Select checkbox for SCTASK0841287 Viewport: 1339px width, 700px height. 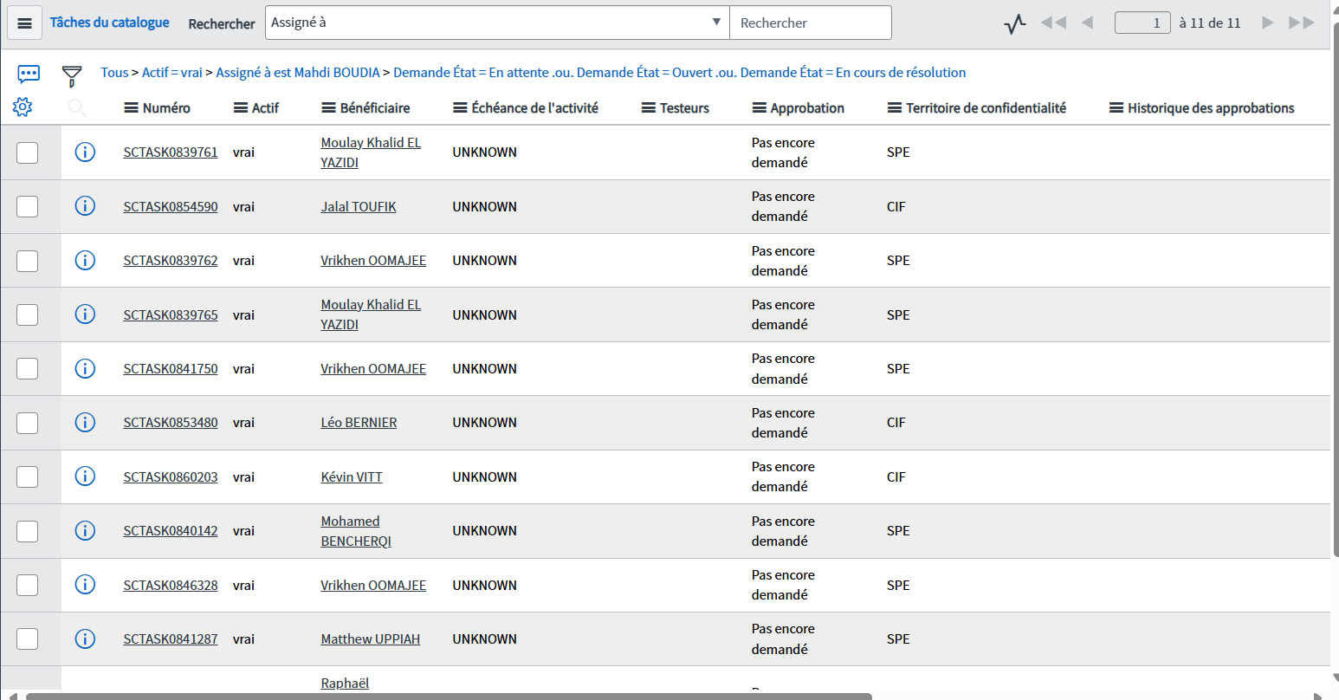click(28, 639)
